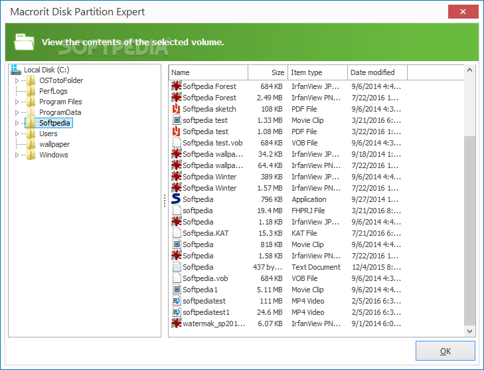The width and height of the screenshot is (484, 370).
Task: Click the ProgramData folder icon
Action: click(31, 112)
